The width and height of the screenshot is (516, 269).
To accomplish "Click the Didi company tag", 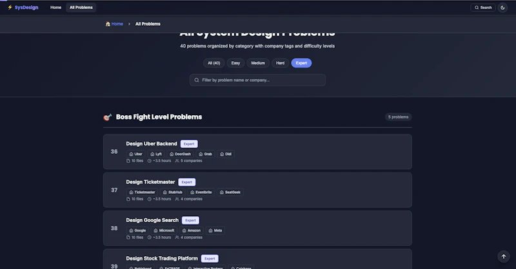I will (226, 154).
